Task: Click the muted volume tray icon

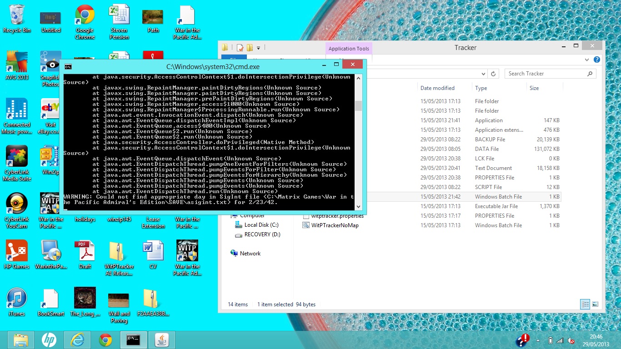Action: pyautogui.click(x=571, y=340)
